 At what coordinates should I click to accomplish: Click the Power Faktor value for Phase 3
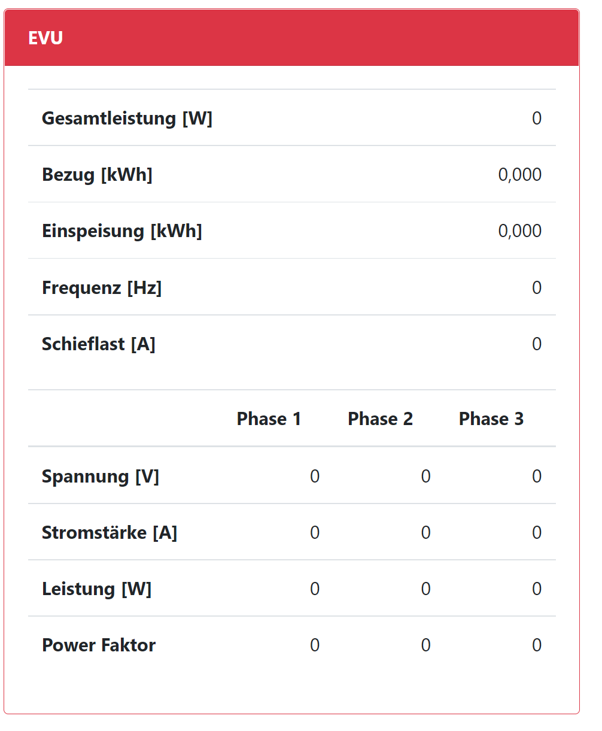[x=536, y=645]
